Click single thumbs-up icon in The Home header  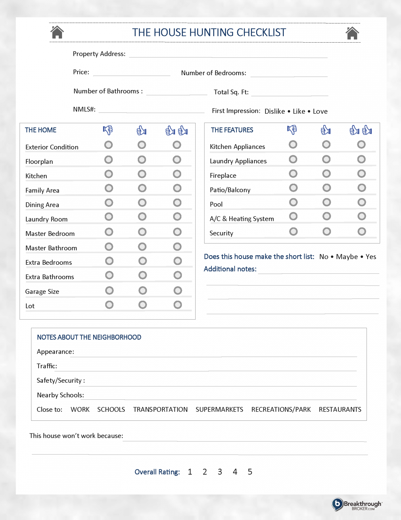pos(142,130)
